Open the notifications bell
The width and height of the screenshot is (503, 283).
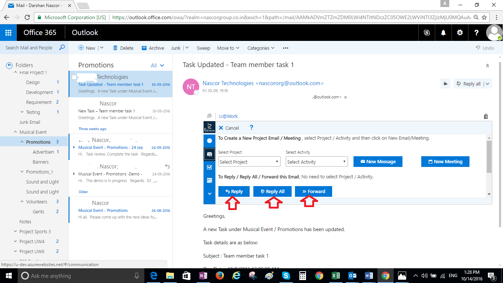tap(443, 32)
